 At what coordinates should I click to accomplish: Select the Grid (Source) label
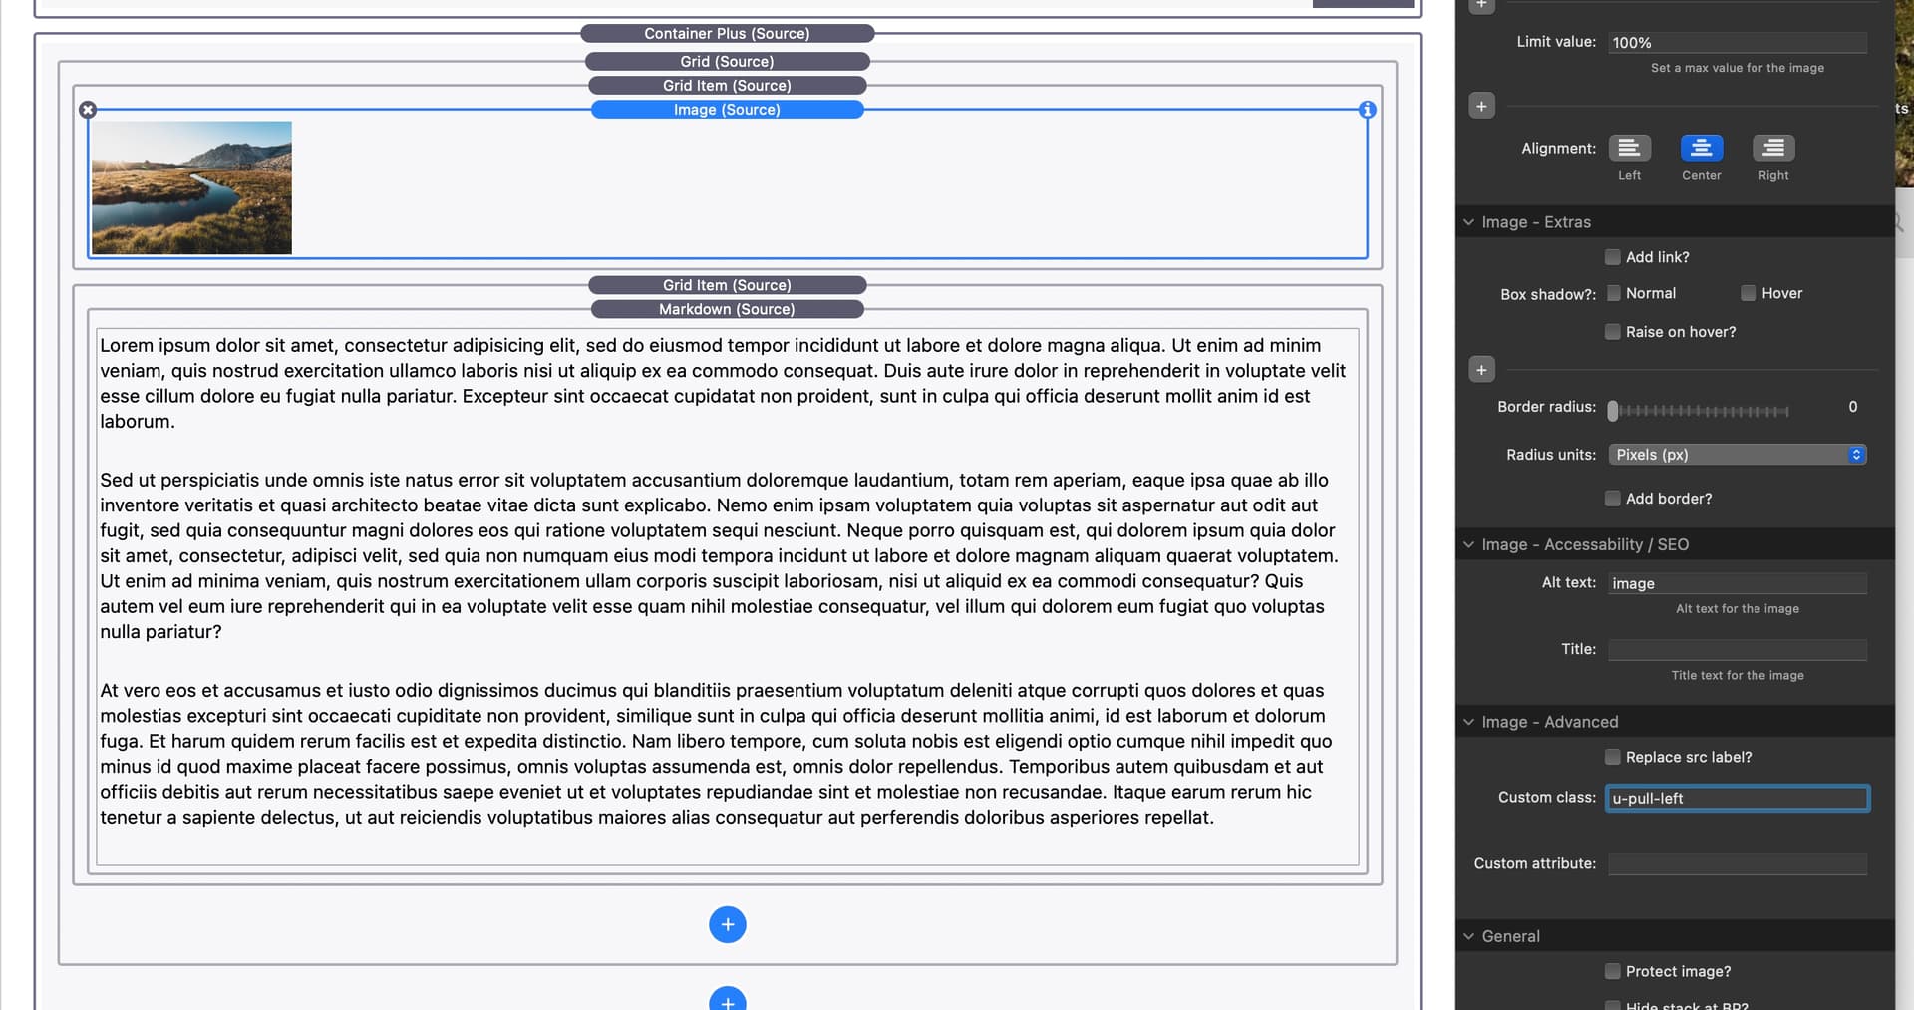[727, 62]
